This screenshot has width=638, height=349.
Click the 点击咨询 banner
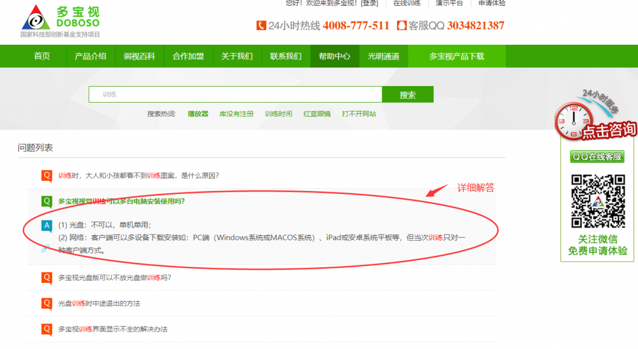coord(609,131)
